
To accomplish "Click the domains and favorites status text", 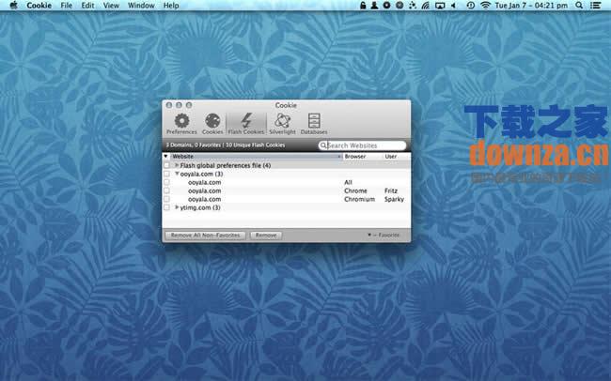I will coord(226,145).
